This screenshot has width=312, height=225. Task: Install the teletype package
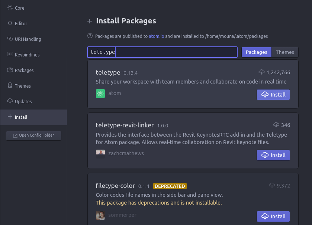[x=273, y=95]
